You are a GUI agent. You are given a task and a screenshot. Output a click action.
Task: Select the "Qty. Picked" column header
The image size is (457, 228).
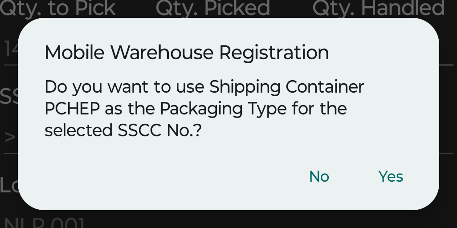pos(212,8)
